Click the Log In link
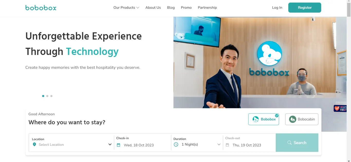The image size is (351, 162). 277,8
